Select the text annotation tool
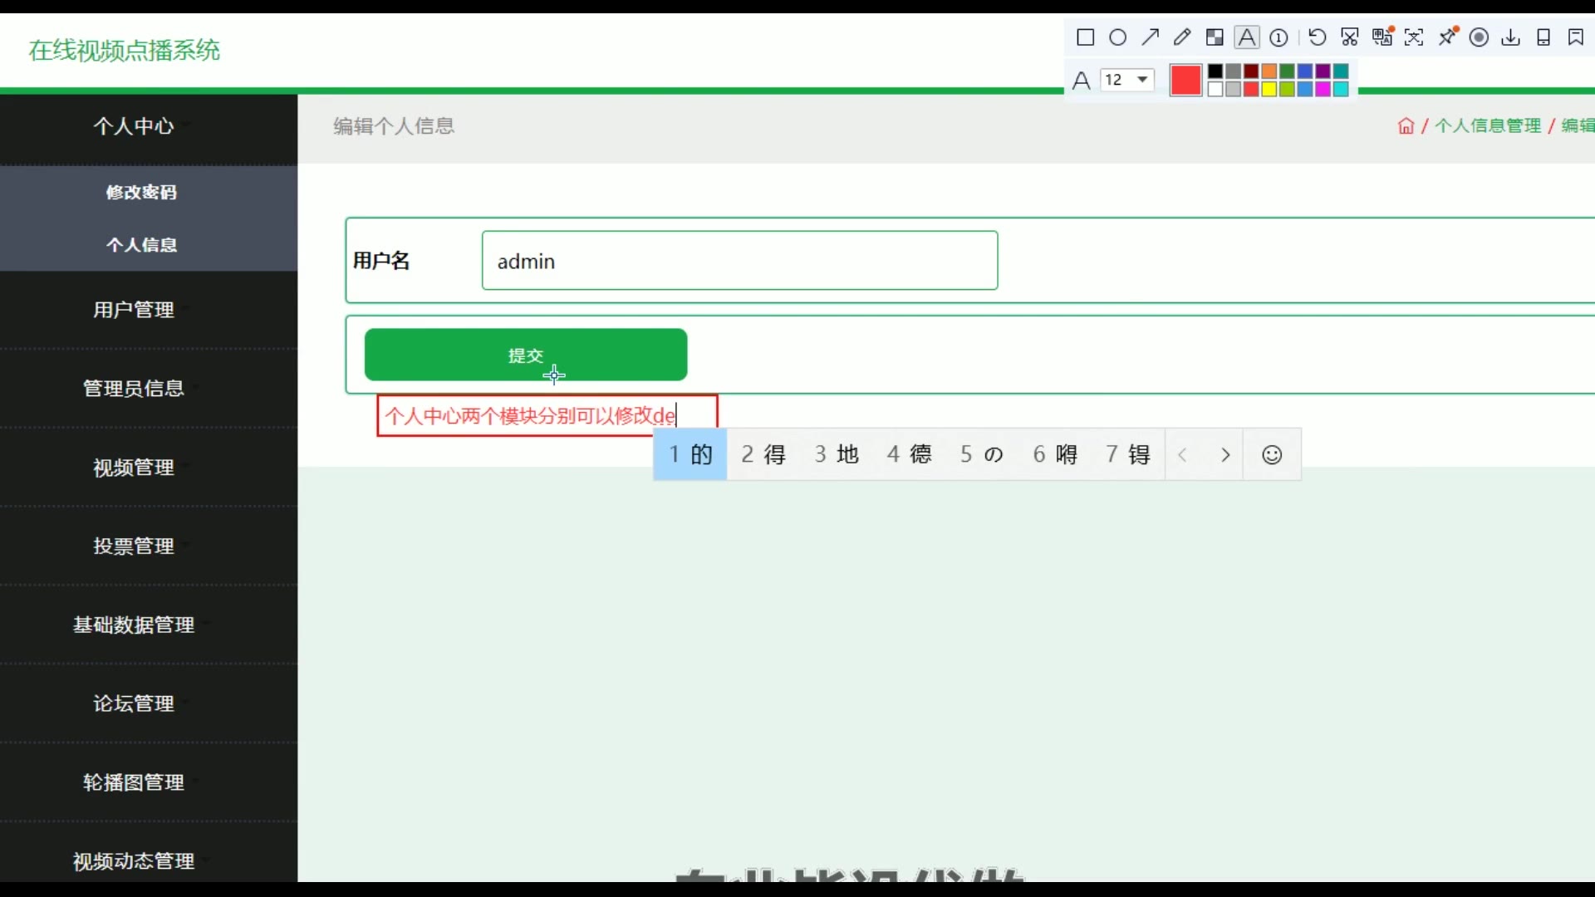 pyautogui.click(x=1247, y=37)
